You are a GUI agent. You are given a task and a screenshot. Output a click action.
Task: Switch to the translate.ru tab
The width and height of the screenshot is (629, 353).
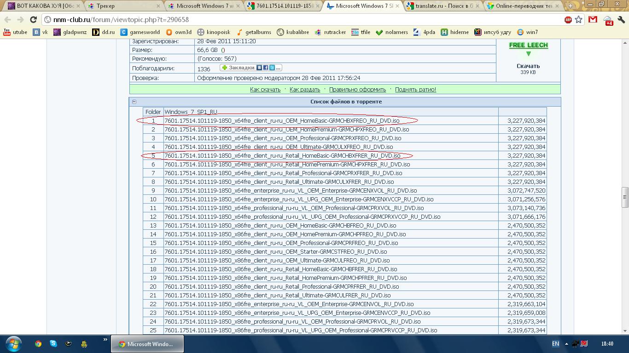[443, 6]
